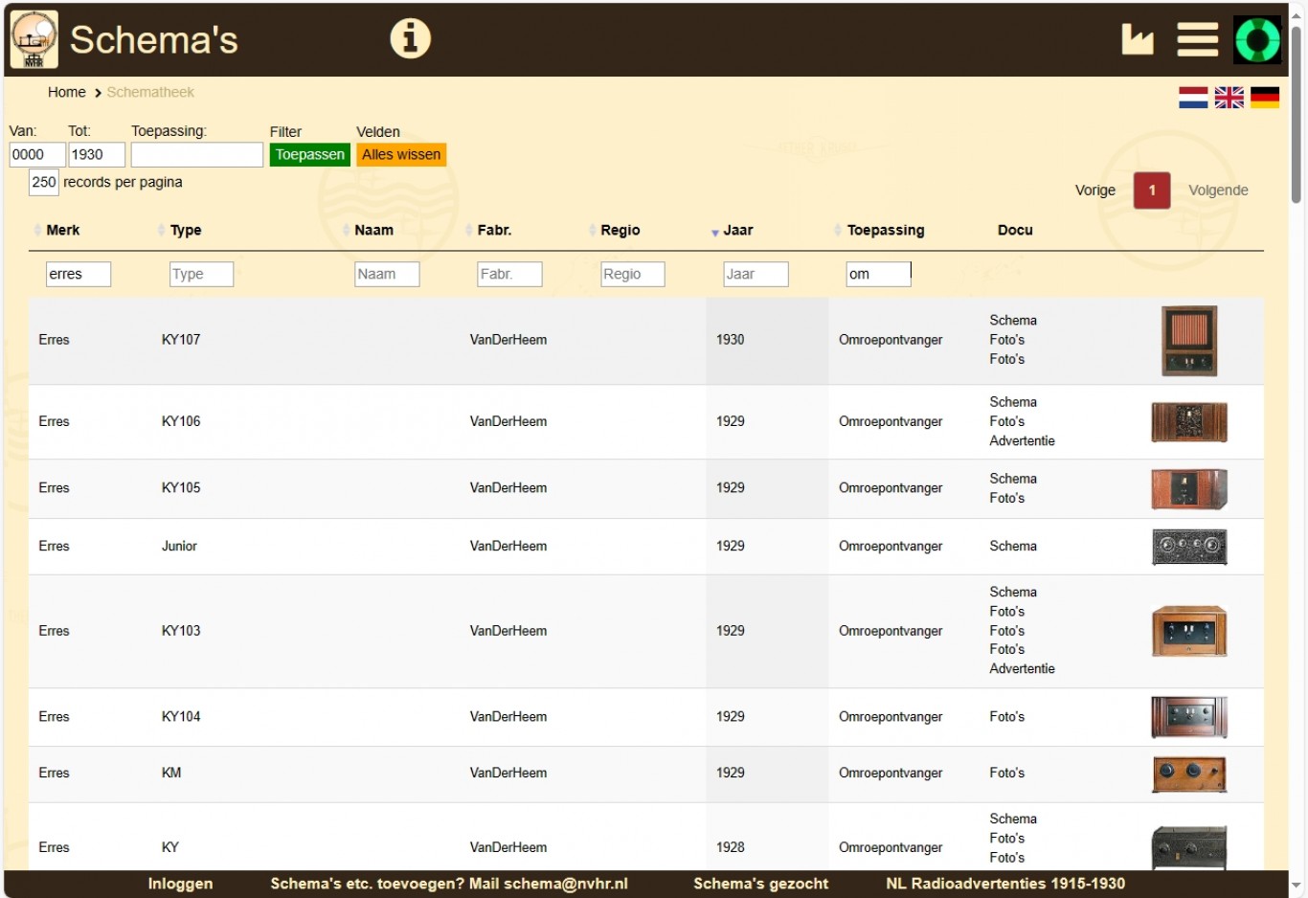The height and width of the screenshot is (898, 1308).
Task: Open Advertentie link for KY106
Action: (x=1022, y=441)
